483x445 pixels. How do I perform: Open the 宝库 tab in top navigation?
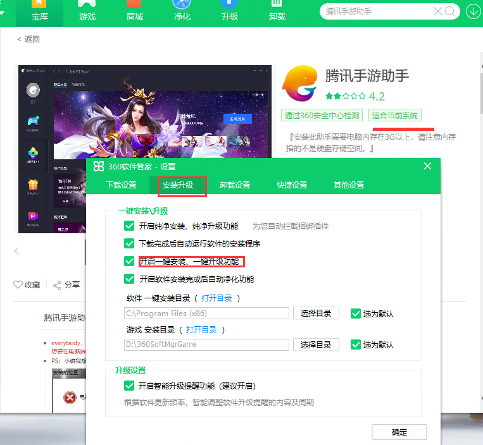click(x=39, y=12)
